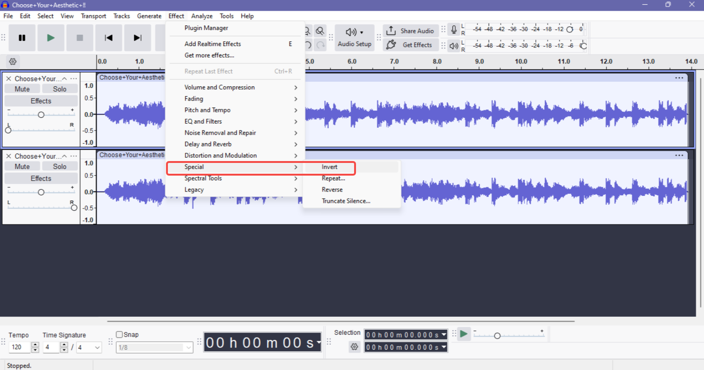Open timeline options via the gear icon
This screenshot has height=370, width=704.
click(13, 62)
